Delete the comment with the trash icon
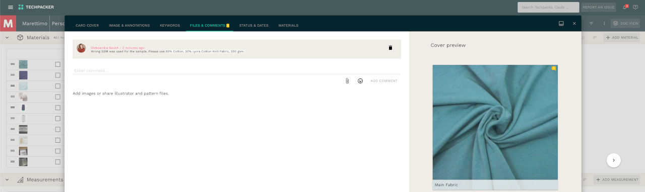Viewport: 645px width, 192px height. click(390, 48)
